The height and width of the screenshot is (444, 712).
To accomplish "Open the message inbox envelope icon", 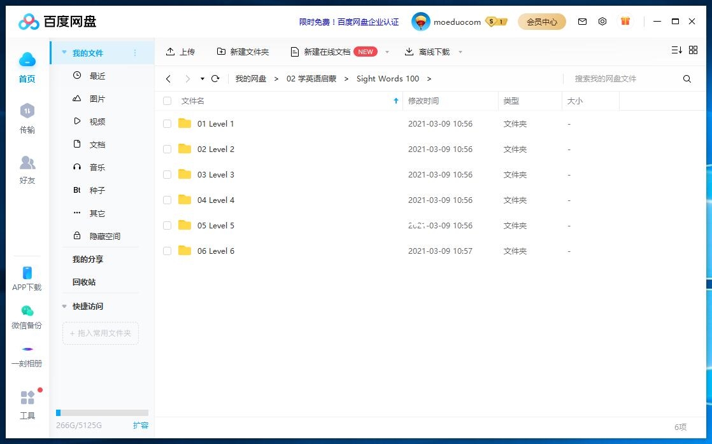I will tap(582, 21).
